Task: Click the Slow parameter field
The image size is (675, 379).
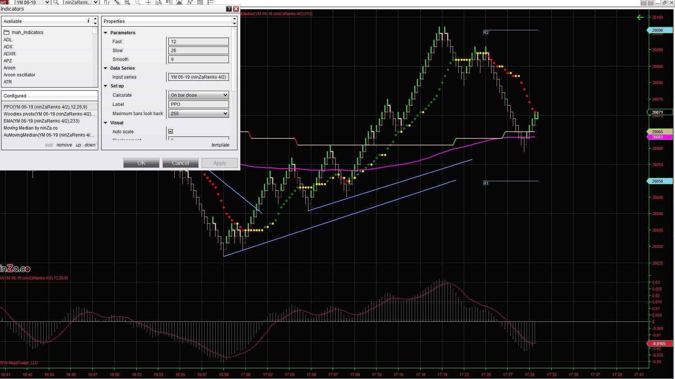Action: tap(198, 51)
